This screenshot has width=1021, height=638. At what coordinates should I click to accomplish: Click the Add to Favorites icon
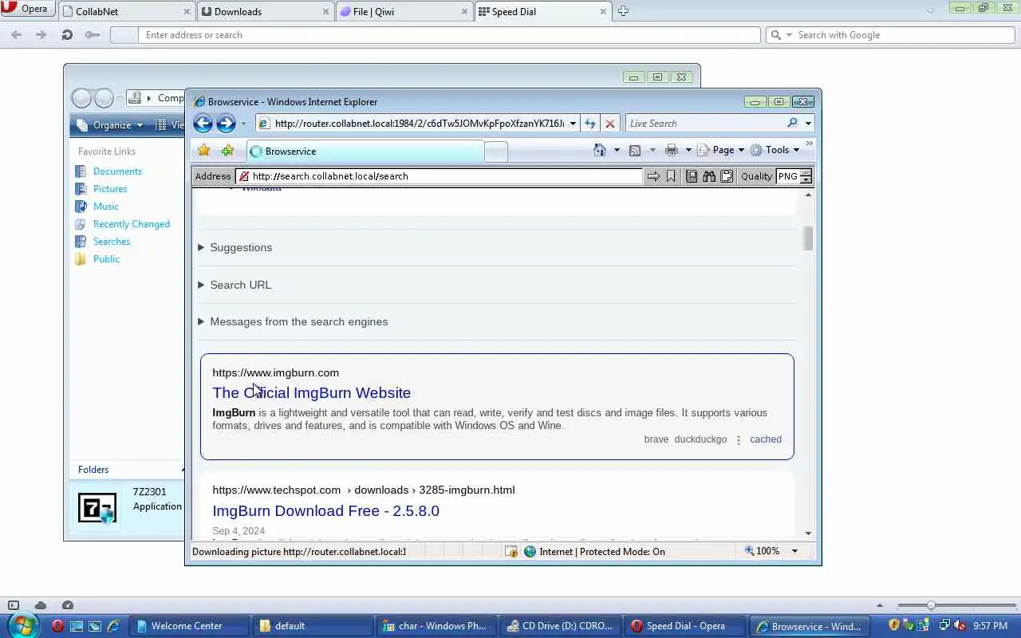pyautogui.click(x=227, y=150)
